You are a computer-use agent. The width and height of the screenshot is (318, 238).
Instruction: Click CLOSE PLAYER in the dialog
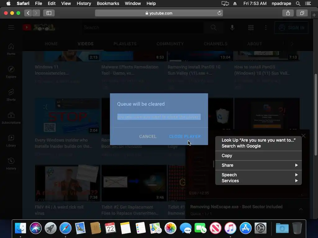pos(185,136)
